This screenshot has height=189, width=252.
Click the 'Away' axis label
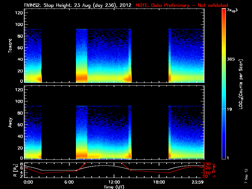tap(10, 123)
